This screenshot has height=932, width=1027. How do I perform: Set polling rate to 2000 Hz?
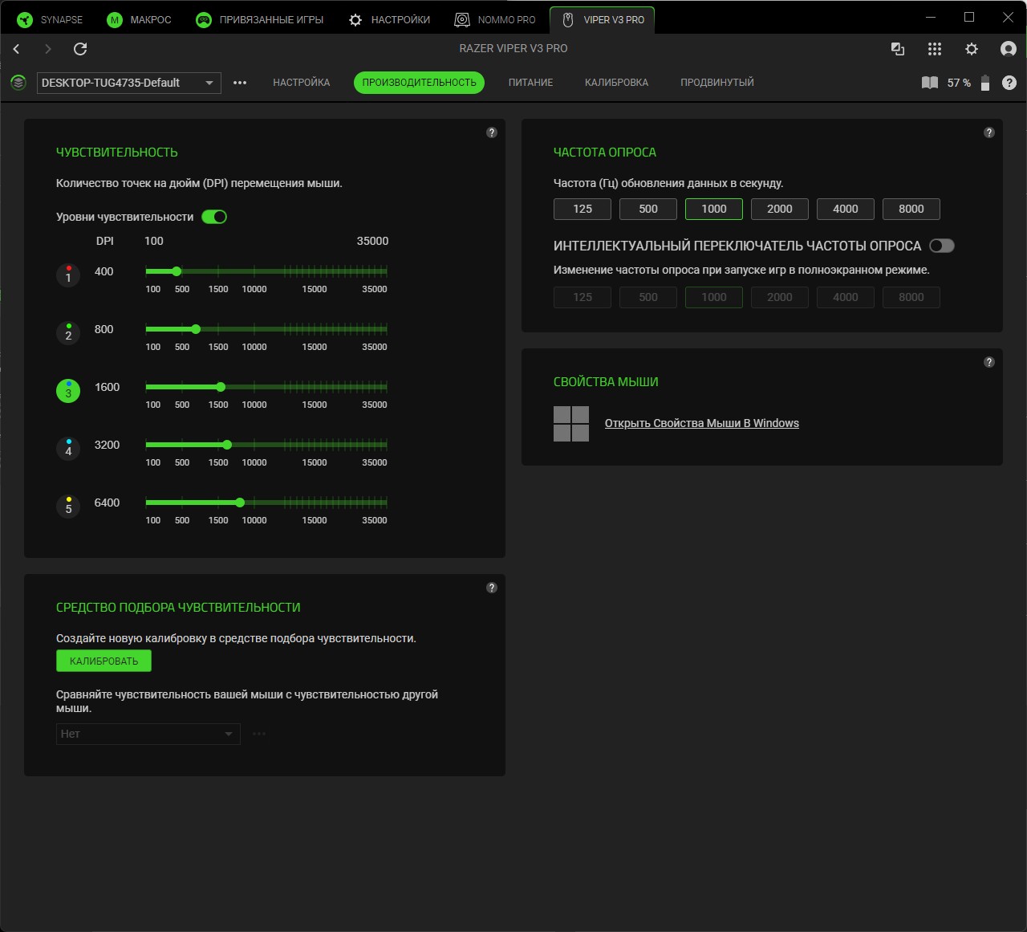click(780, 209)
